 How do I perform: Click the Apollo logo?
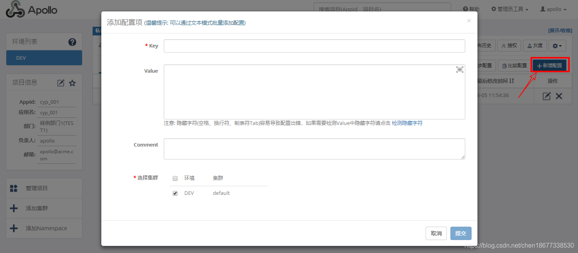(x=31, y=9)
